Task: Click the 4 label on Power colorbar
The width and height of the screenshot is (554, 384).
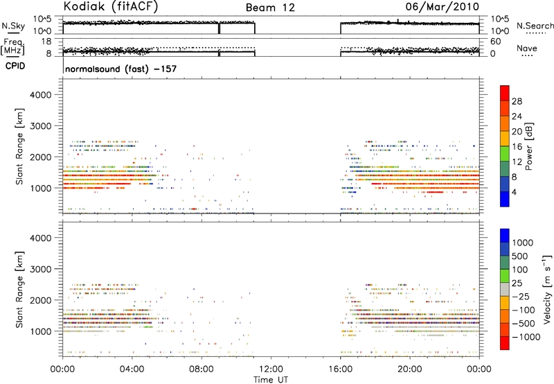Action: coord(514,192)
